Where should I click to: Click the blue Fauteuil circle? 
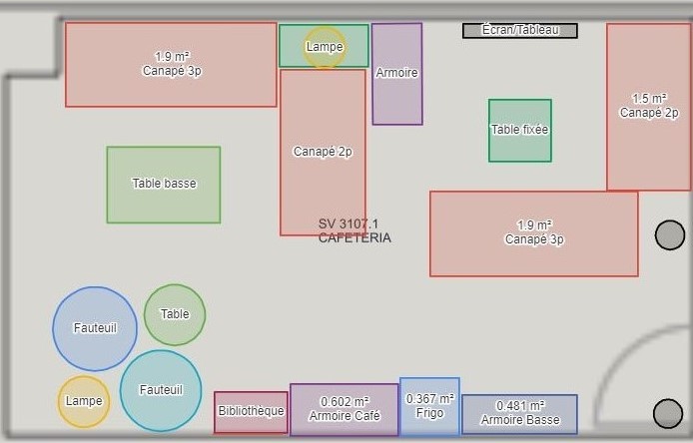[95, 328]
